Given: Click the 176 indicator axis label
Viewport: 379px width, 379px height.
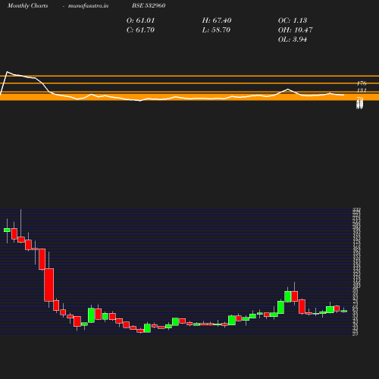Looking at the screenshot, I should point(362,83).
